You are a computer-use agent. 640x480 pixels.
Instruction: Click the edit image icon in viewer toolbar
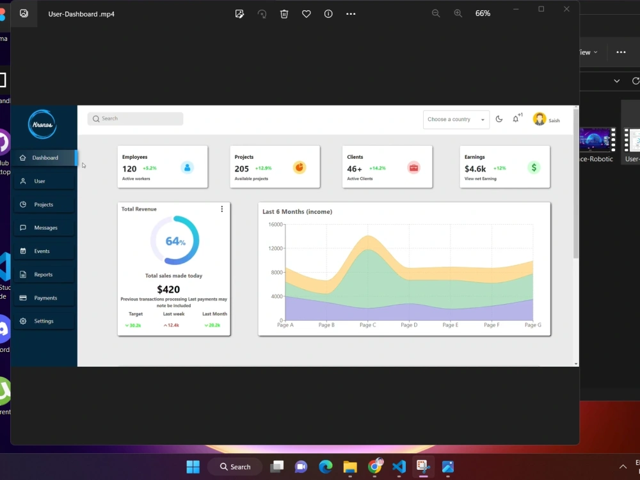(x=239, y=14)
